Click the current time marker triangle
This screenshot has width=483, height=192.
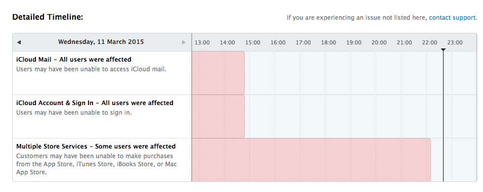[x=443, y=50]
